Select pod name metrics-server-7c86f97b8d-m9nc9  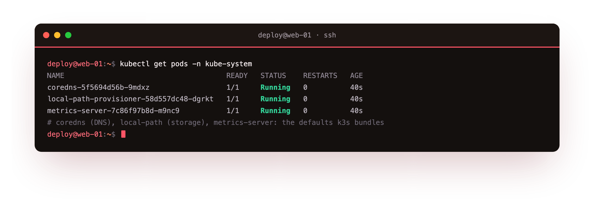pyautogui.click(x=113, y=111)
